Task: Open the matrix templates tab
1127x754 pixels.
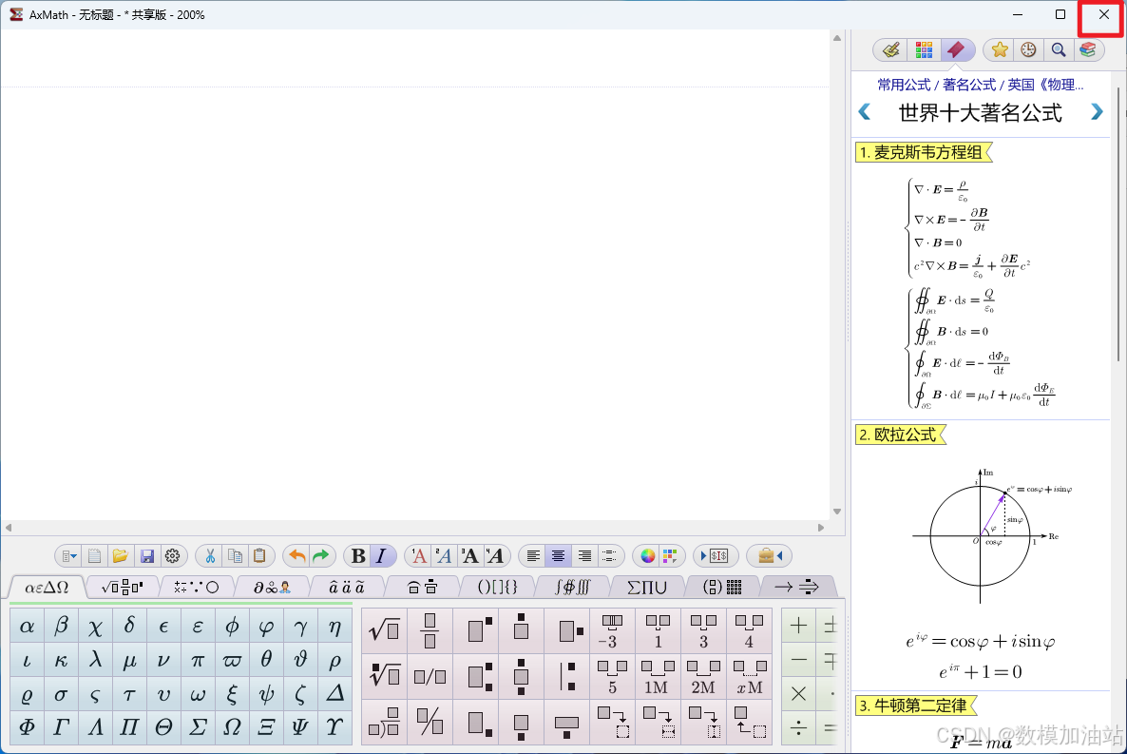Action: [722, 587]
